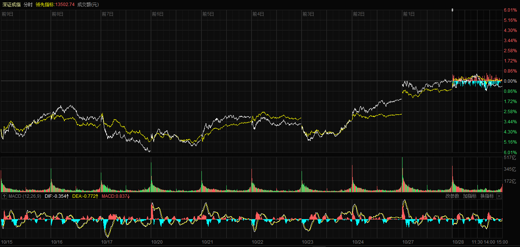Click the 0.00% baseline axis label
520x247 pixels.
tap(510, 81)
